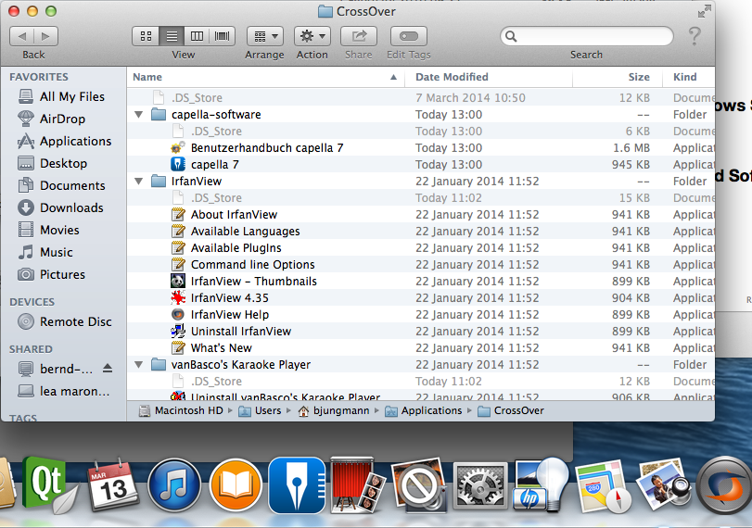This screenshot has width=752, height=528.
Task: Open iBooks from the Dock
Action: [236, 485]
